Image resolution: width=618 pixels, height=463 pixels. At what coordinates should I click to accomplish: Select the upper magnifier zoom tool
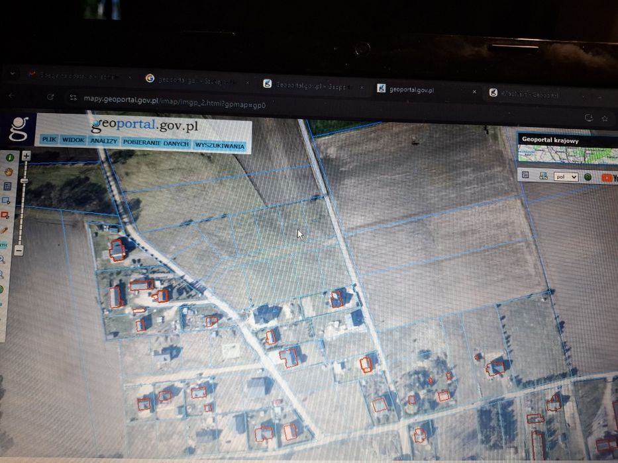[x=2, y=259]
